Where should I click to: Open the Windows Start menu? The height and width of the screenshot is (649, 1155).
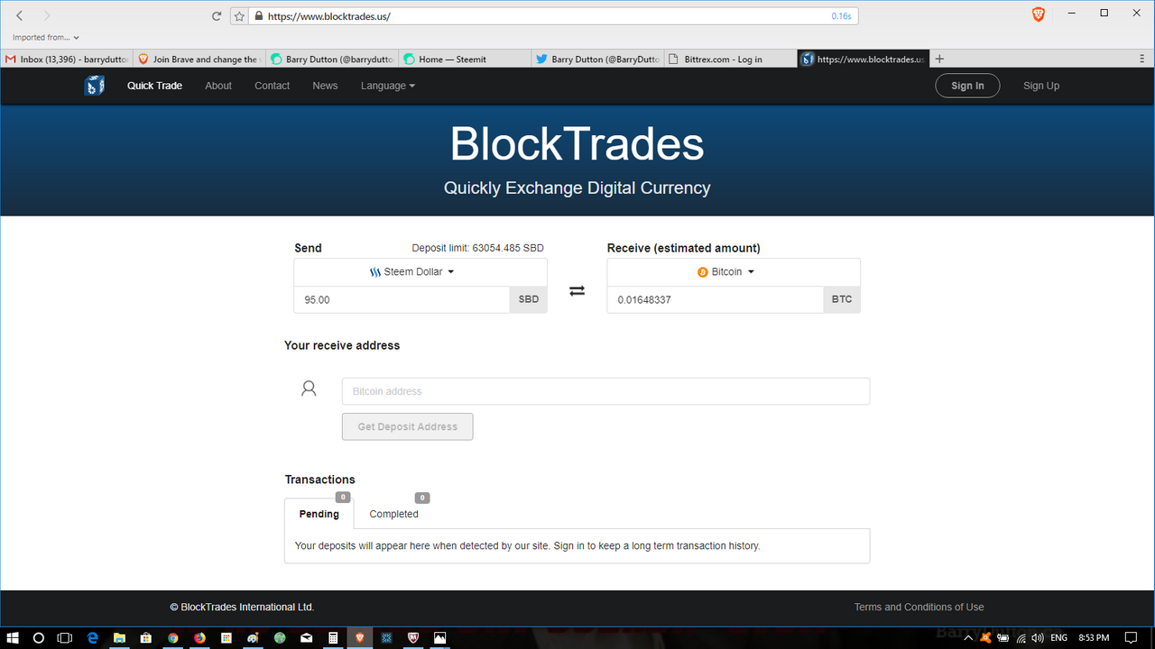13,637
